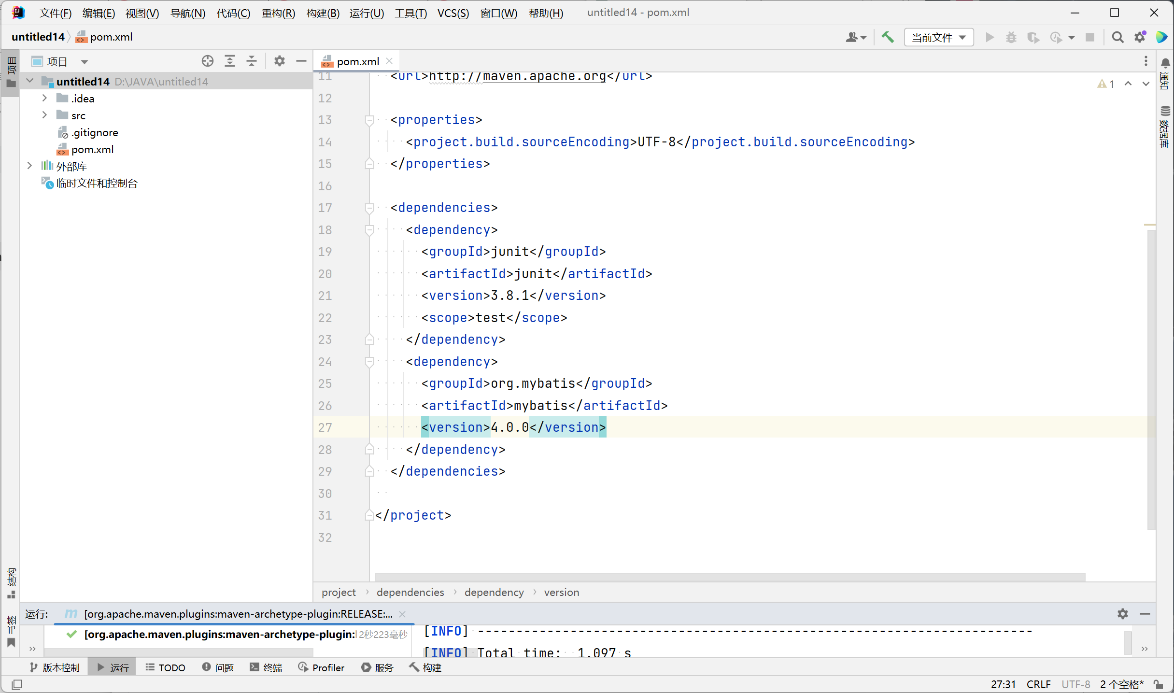Click the debug bug icon in toolbar
This screenshot has width=1174, height=693.
coord(1011,37)
